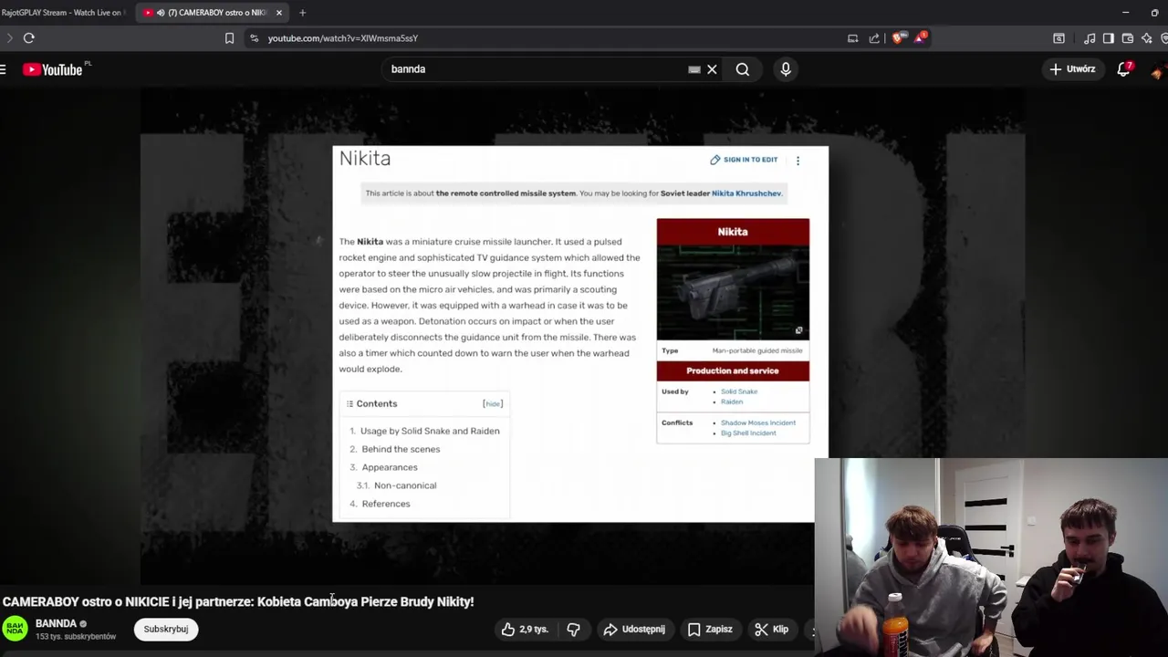
Task: Open Leo AI sparkle icon
Action: point(1147,38)
